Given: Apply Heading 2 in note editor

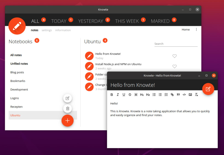Looking at the screenshot, I should (x=148, y=95).
